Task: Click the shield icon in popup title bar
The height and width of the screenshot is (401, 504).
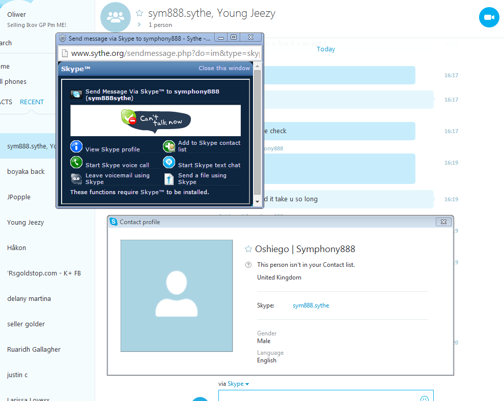Action: click(63, 38)
